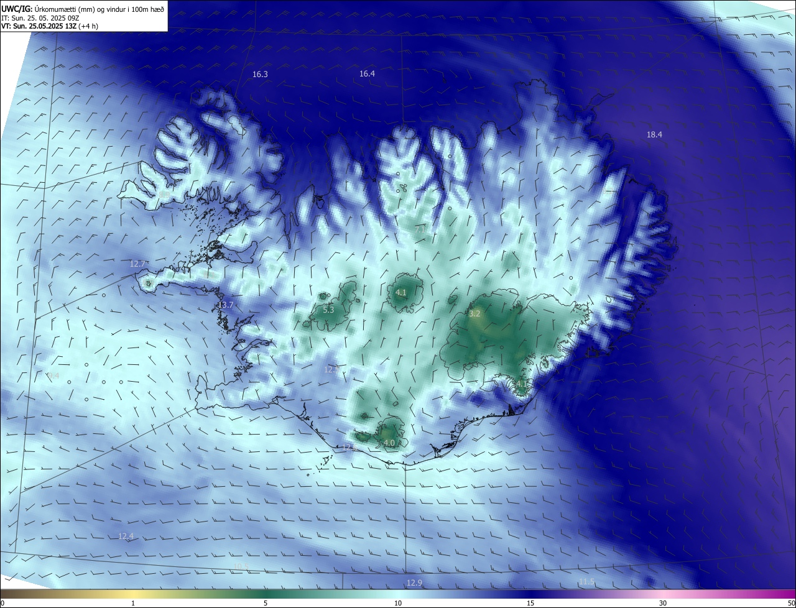Viewport: 796px width, 608px height.
Task: Click the 12.7 value label
Action: pyautogui.click(x=137, y=264)
